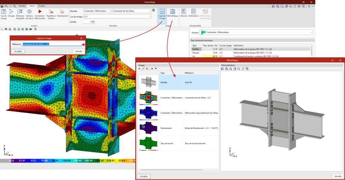Select the Flambement thumbnail in library list
345x180 pixels.
coord(148,128)
